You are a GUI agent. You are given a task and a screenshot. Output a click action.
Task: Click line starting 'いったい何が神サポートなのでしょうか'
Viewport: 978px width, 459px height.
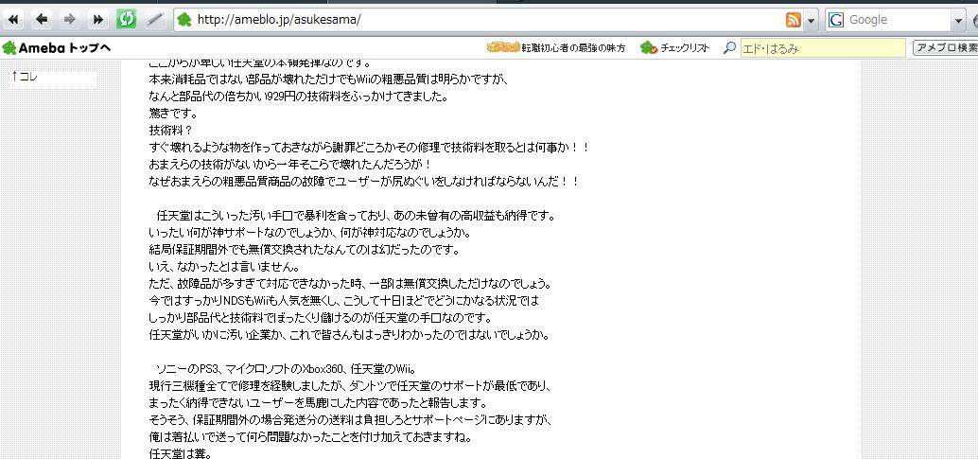[x=308, y=233]
